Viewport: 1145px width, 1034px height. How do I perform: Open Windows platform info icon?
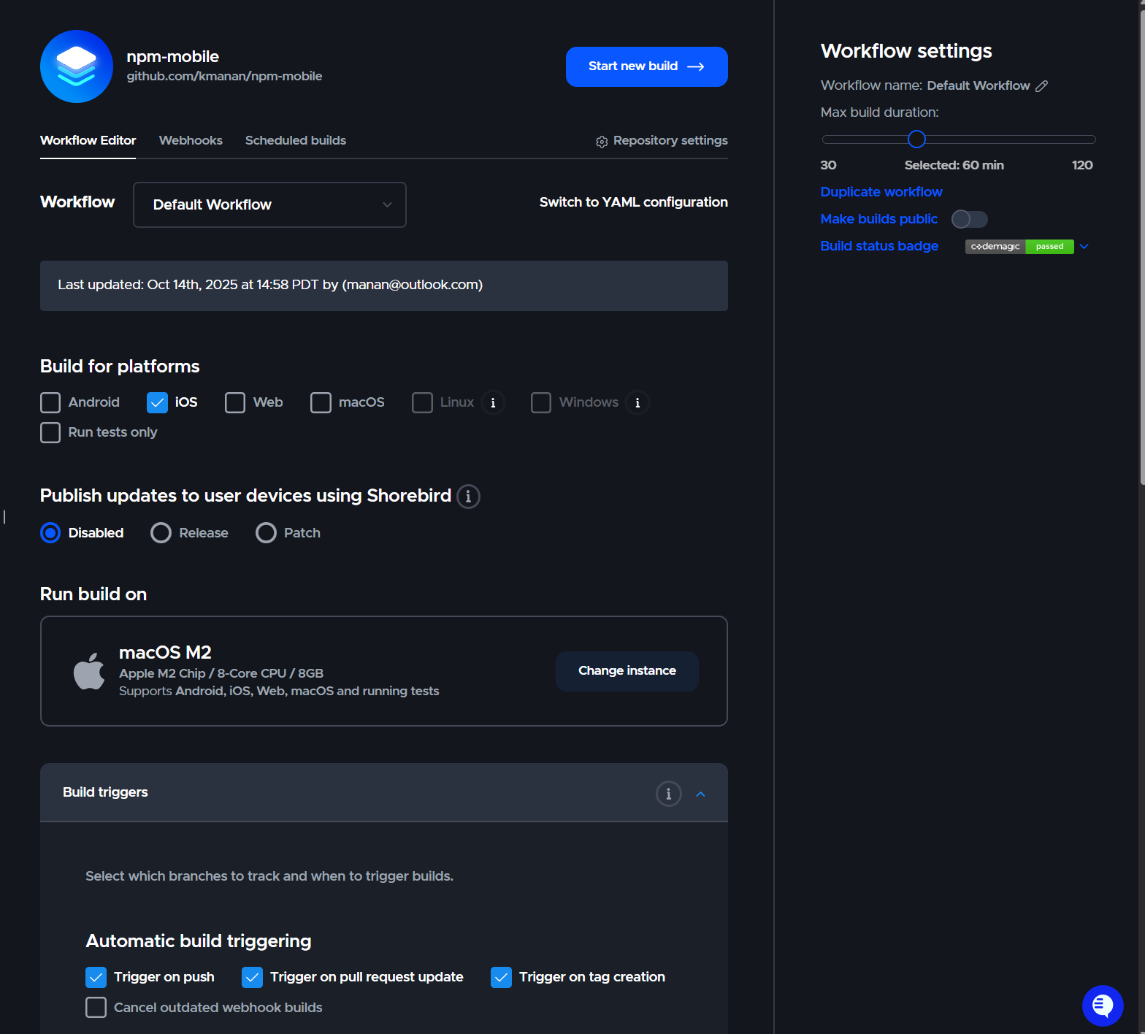click(x=637, y=403)
